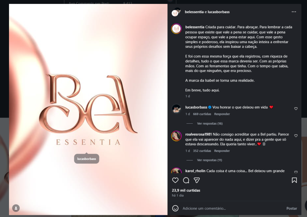Share the post via paper plane icon
307x217 pixels.
click(197, 180)
